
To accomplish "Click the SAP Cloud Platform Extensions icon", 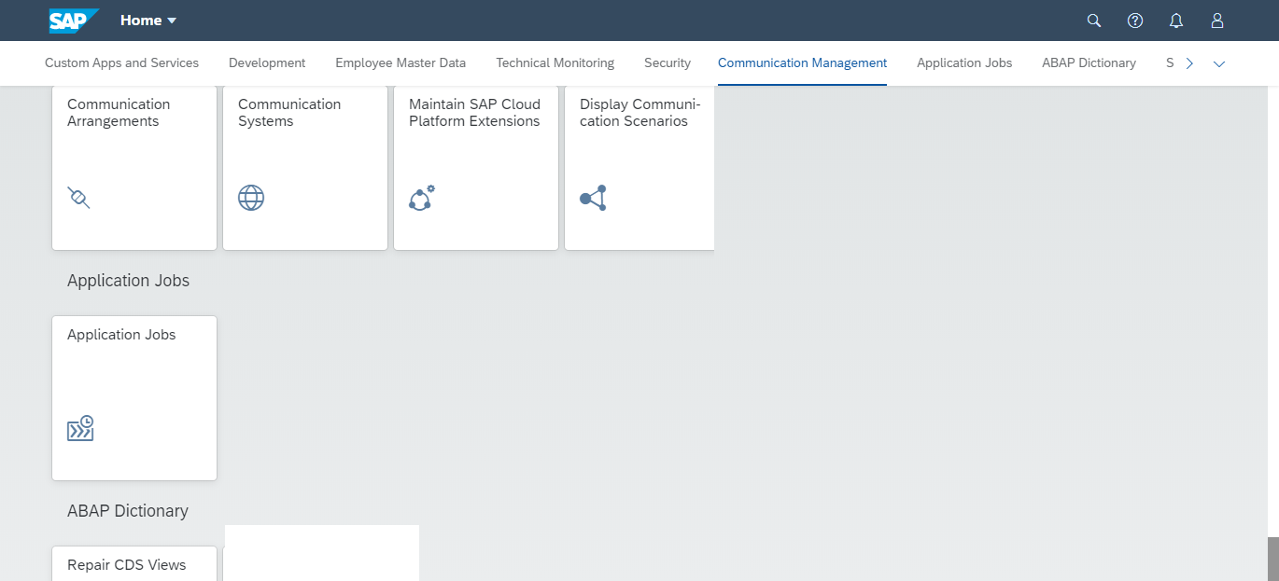I will (x=421, y=198).
